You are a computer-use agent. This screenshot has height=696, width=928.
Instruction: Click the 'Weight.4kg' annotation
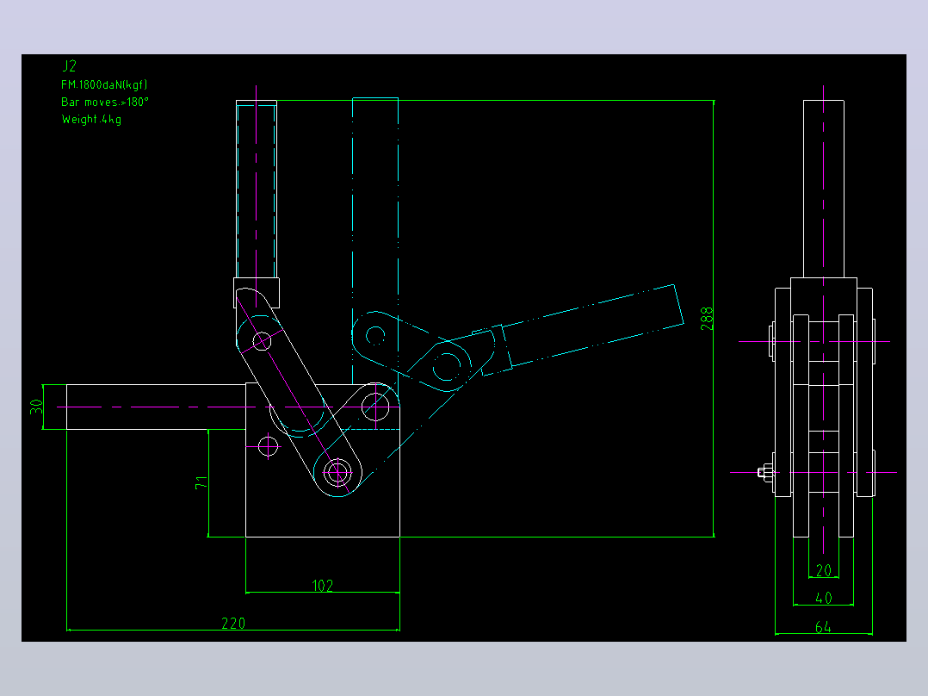pyautogui.click(x=91, y=119)
